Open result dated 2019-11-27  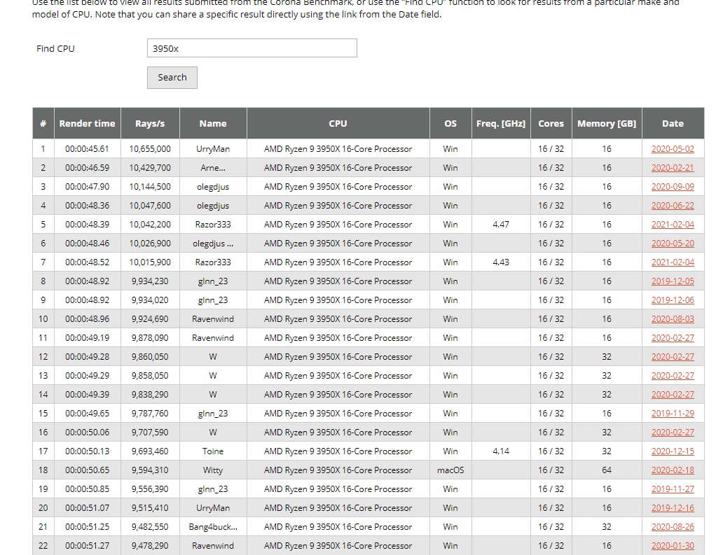pos(672,489)
